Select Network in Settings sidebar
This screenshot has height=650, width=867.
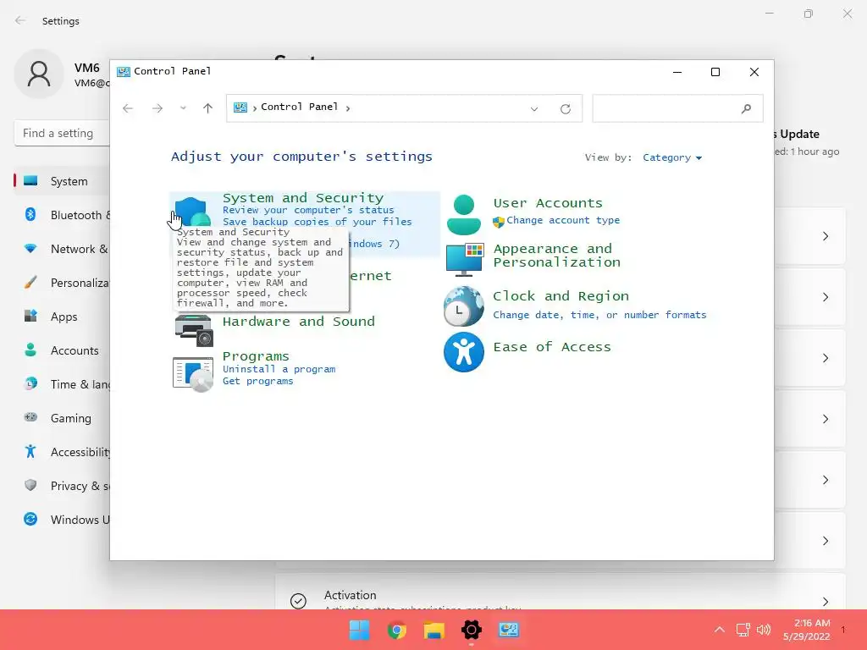pos(63,249)
